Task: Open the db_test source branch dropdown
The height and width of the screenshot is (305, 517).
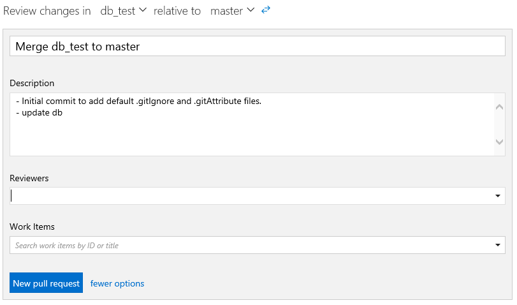Action: click(x=124, y=11)
